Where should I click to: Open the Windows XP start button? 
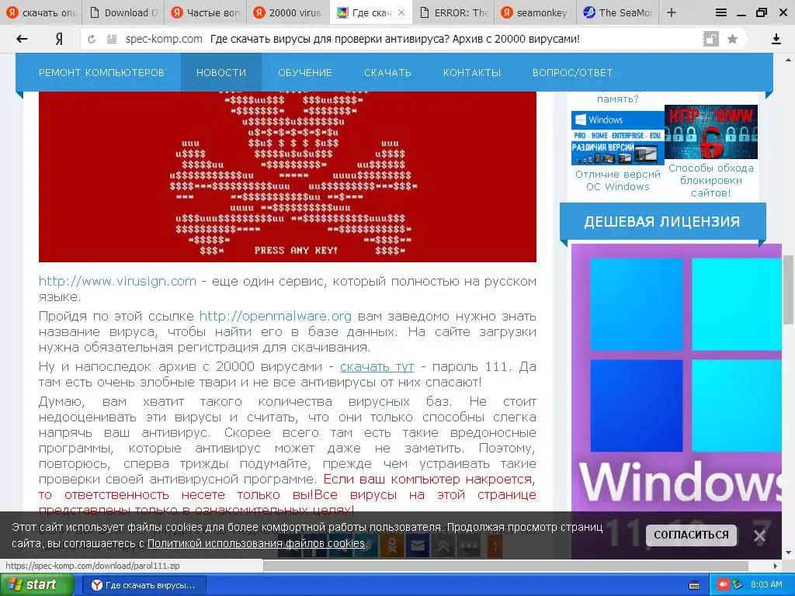(x=36, y=585)
